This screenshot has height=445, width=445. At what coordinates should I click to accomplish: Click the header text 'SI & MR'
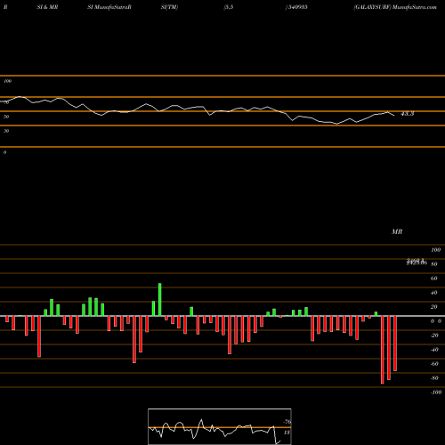click(x=47, y=7)
